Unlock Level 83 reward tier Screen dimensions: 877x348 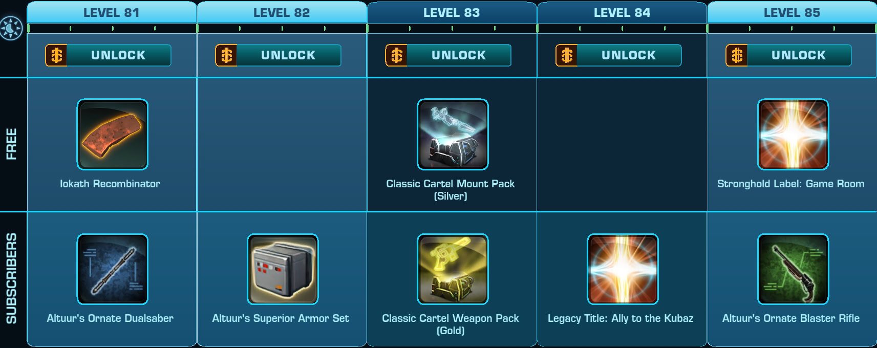pyautogui.click(x=448, y=55)
